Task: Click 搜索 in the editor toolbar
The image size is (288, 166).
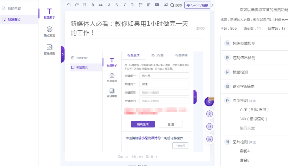Action: pyautogui.click(x=176, y=5)
